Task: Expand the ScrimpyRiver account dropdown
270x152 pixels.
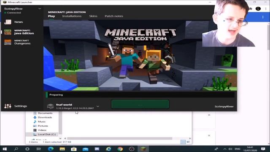Action: (40, 8)
